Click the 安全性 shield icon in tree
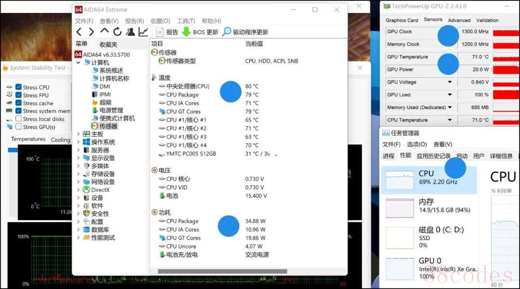 (x=87, y=214)
